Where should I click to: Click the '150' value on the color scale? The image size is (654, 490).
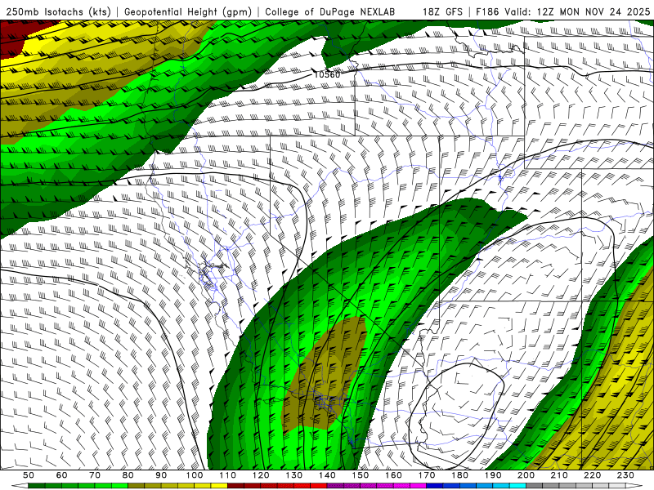coord(361,475)
